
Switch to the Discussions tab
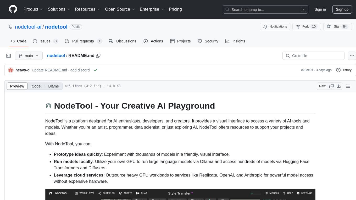(x=123, y=41)
